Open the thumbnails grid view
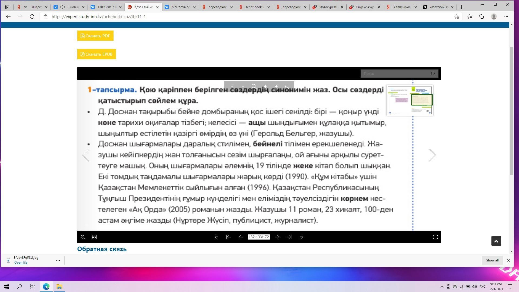 point(94,237)
